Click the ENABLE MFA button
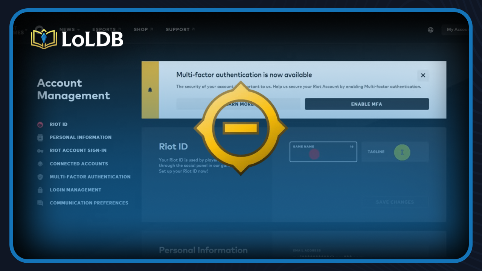 [367, 104]
